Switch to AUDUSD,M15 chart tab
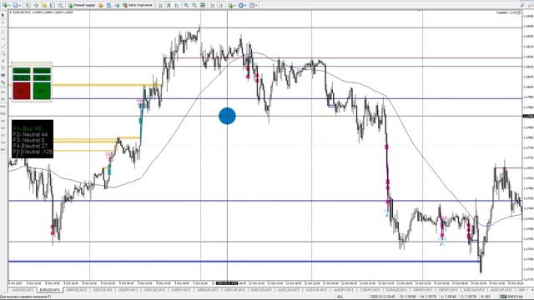Screen dimensions: 534x300 pos(23,290)
